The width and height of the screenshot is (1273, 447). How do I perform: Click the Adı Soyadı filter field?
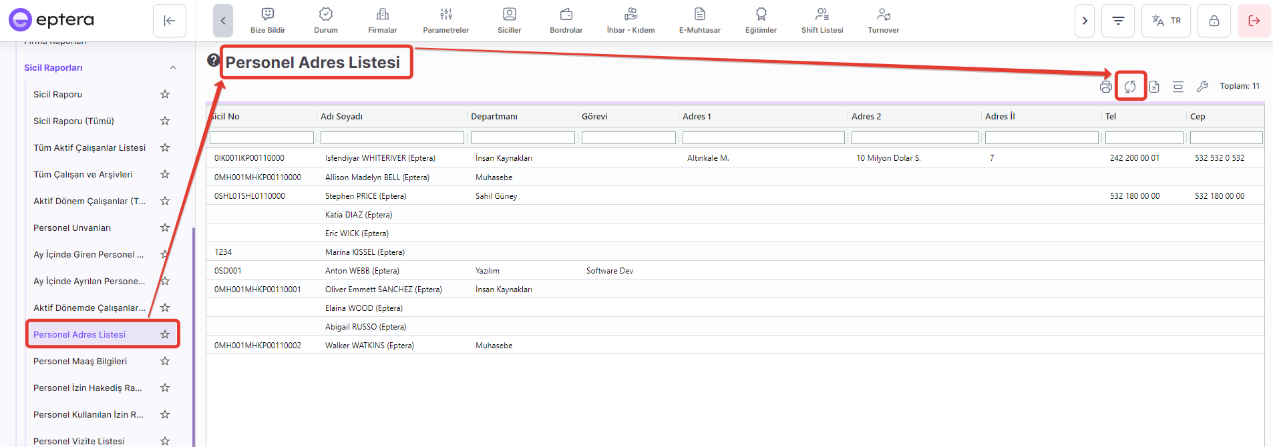392,137
